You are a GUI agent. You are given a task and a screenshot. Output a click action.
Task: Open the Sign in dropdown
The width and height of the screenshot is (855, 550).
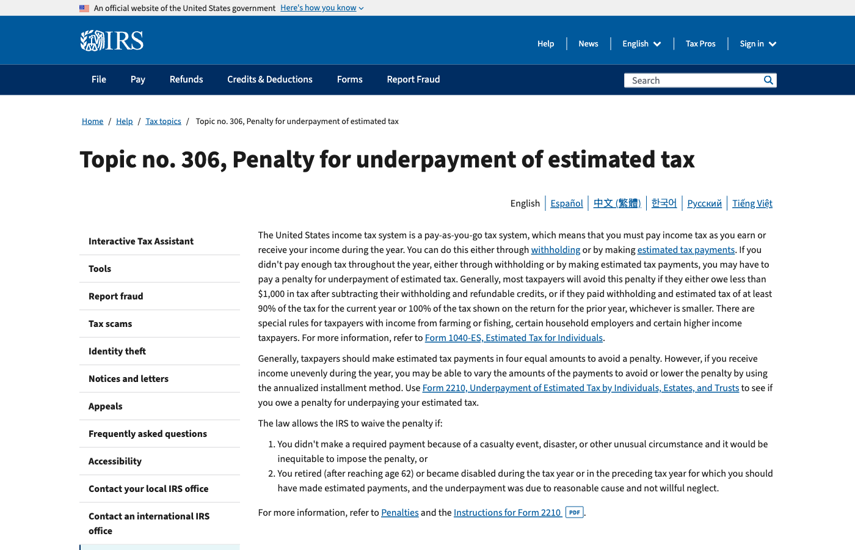pyautogui.click(x=758, y=44)
